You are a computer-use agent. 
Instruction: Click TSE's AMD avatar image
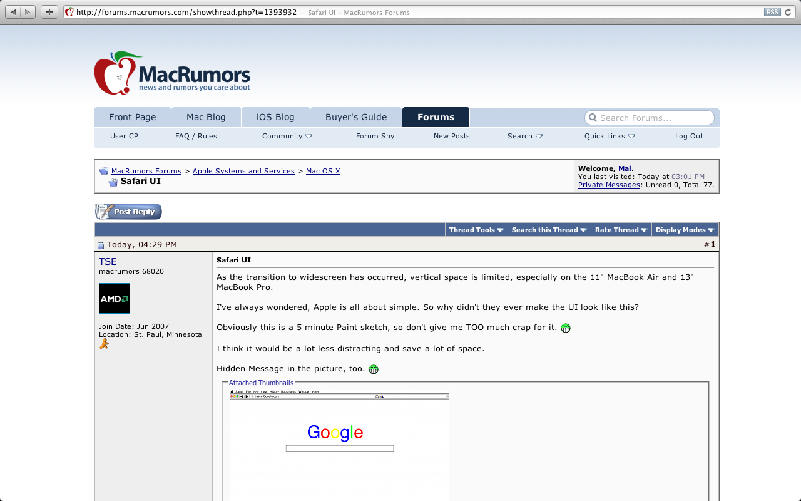[115, 298]
